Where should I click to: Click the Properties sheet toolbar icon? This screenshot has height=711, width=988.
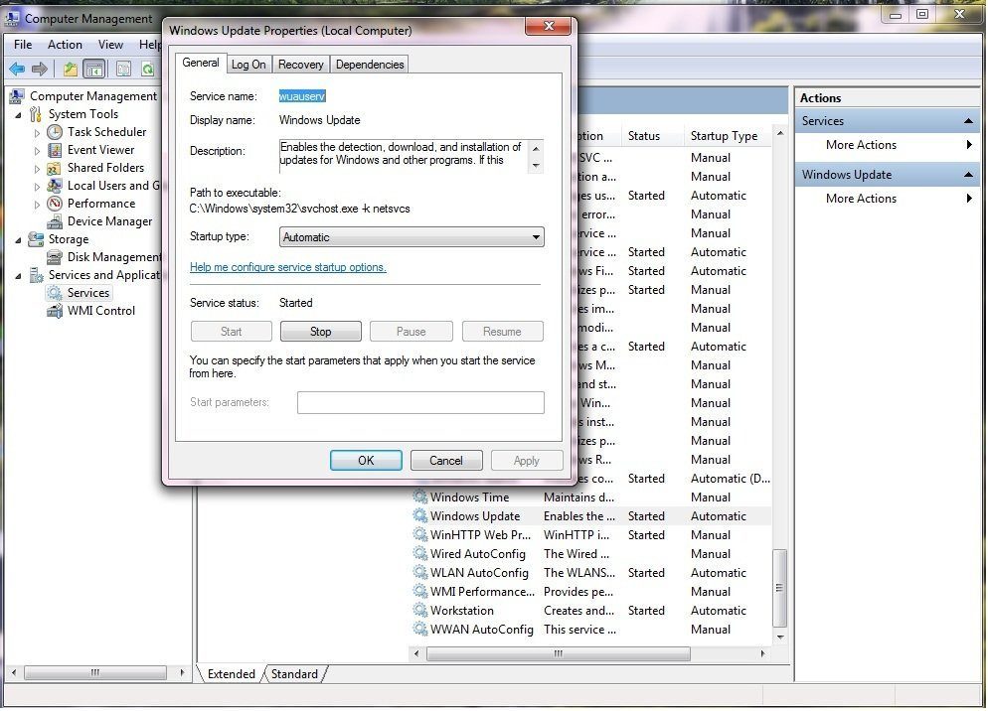coord(123,69)
